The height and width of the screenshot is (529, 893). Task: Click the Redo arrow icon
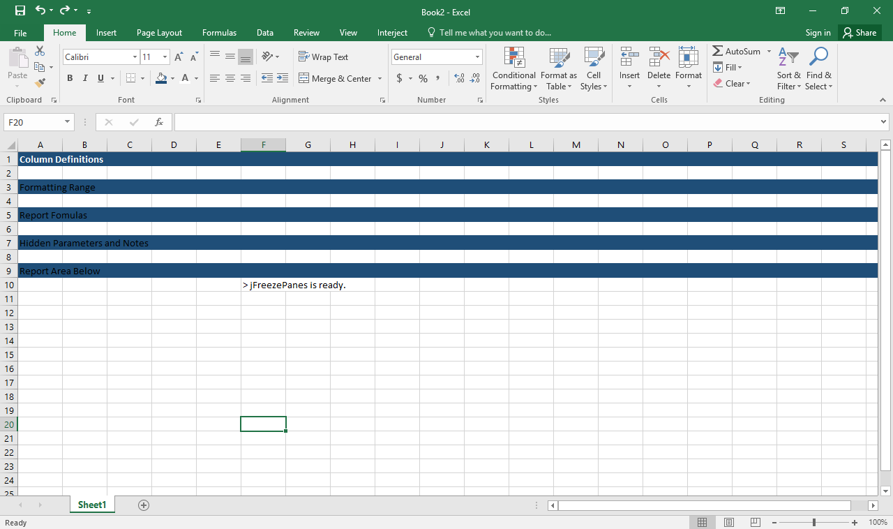click(x=65, y=10)
